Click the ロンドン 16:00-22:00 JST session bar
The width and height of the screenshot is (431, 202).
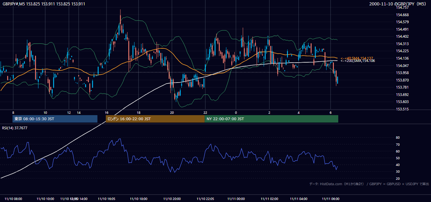coord(155,119)
